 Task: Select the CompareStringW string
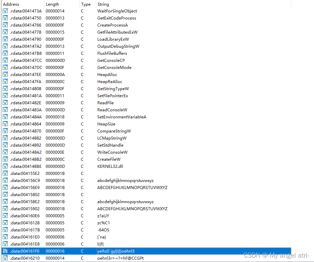[x=114, y=131]
